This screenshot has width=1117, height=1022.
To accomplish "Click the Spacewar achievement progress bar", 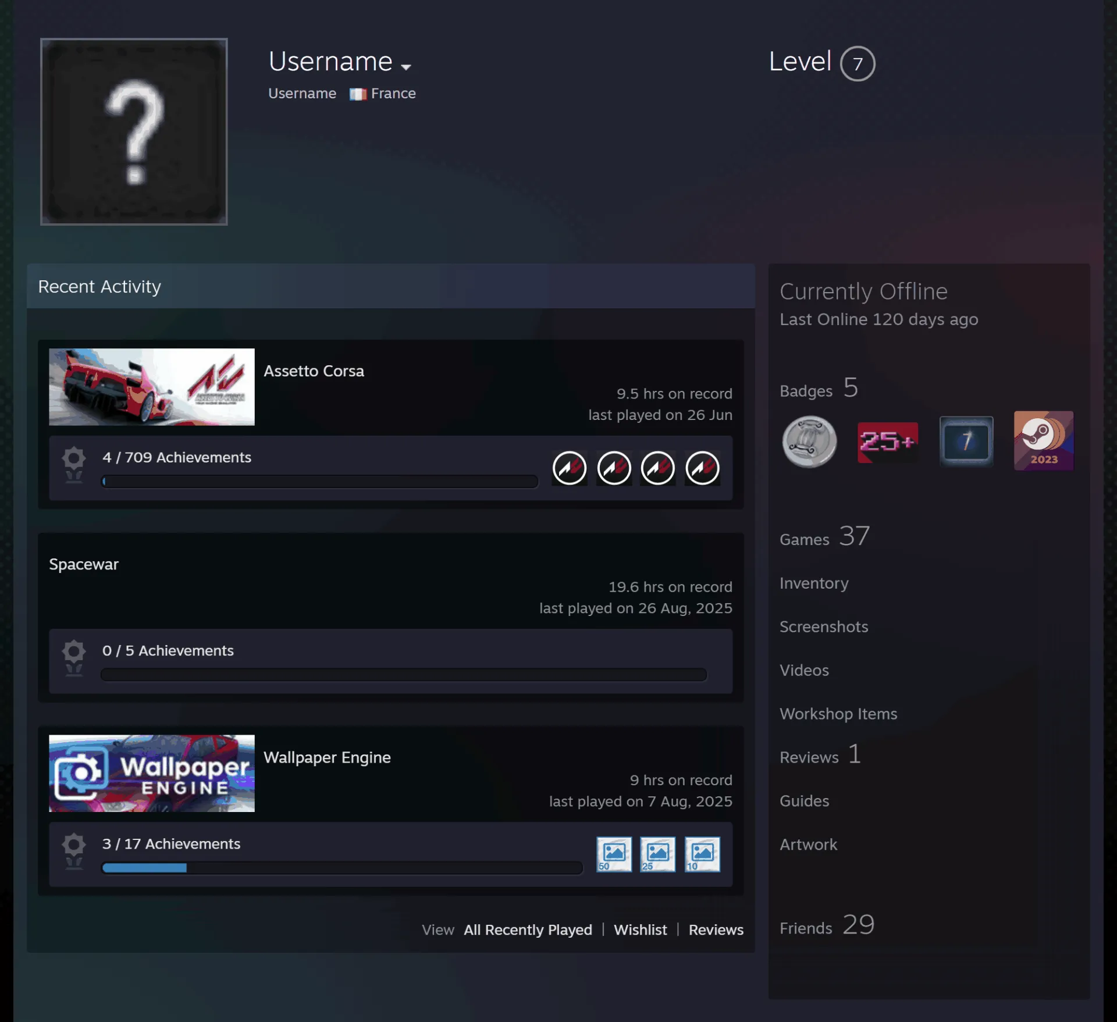I will point(404,675).
